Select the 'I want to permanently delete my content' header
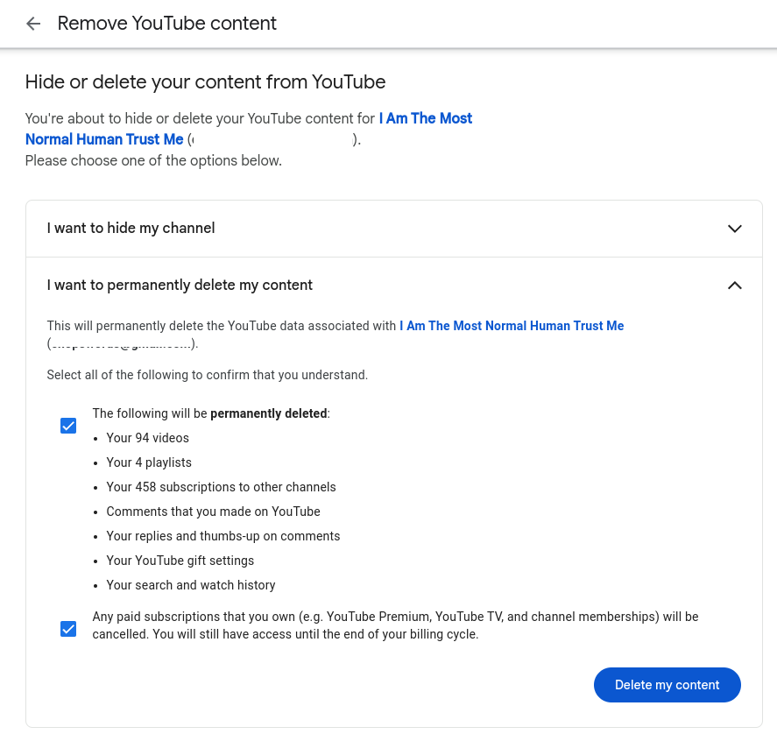The height and width of the screenshot is (741, 777). pyautogui.click(x=394, y=286)
